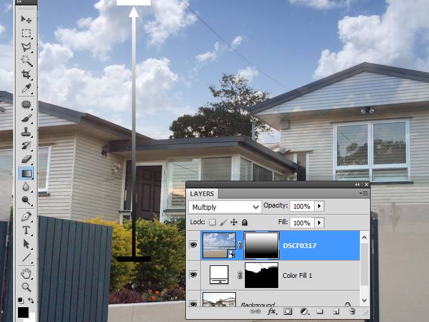
Task: Select the Move tool
Action: pyautogui.click(x=26, y=20)
